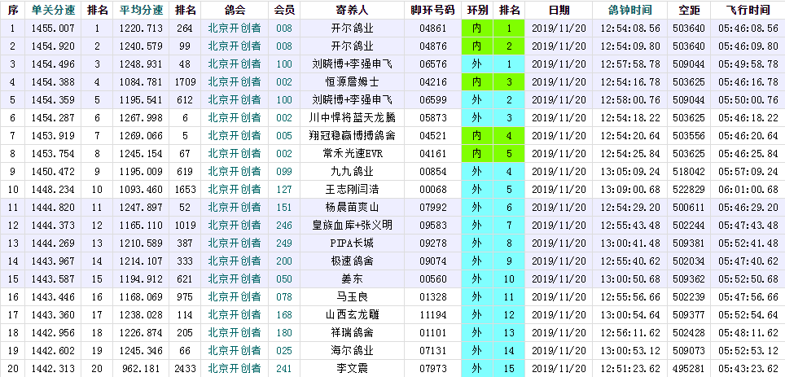Viewport: 785px width, 377px height.
Task: Select 川中悍将蓝天龙腾 name cell
Action: [353, 118]
